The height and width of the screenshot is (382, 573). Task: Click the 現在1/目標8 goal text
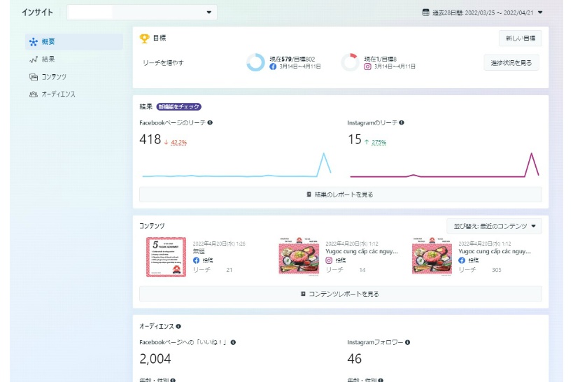pos(380,59)
